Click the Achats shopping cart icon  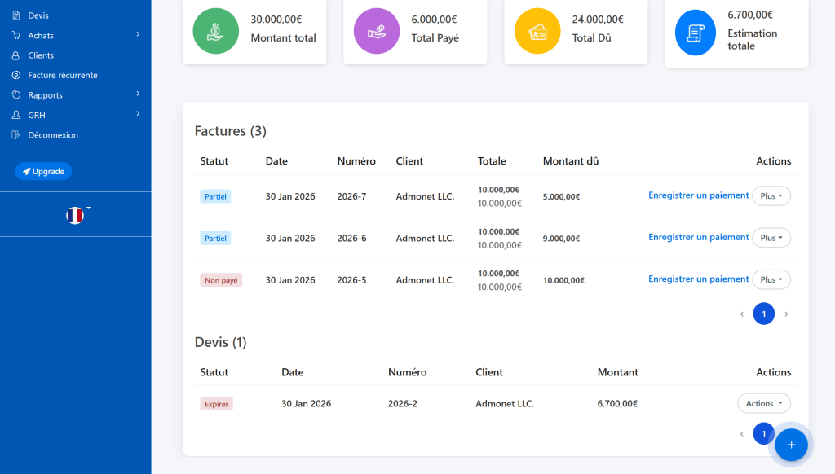point(15,35)
